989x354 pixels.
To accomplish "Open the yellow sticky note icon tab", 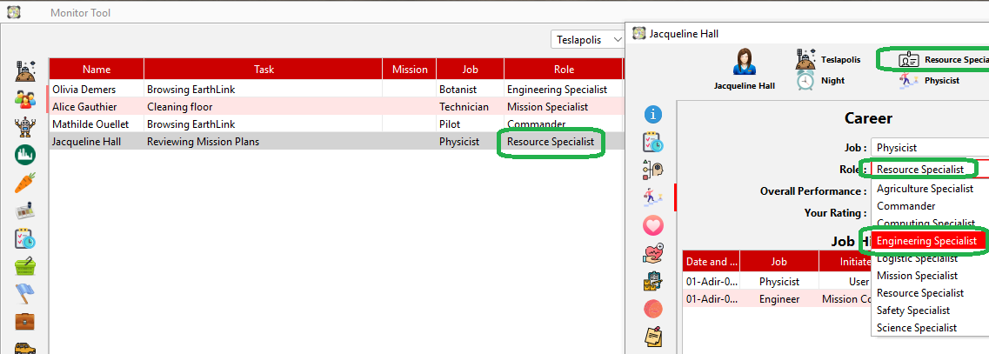I will pos(653,336).
